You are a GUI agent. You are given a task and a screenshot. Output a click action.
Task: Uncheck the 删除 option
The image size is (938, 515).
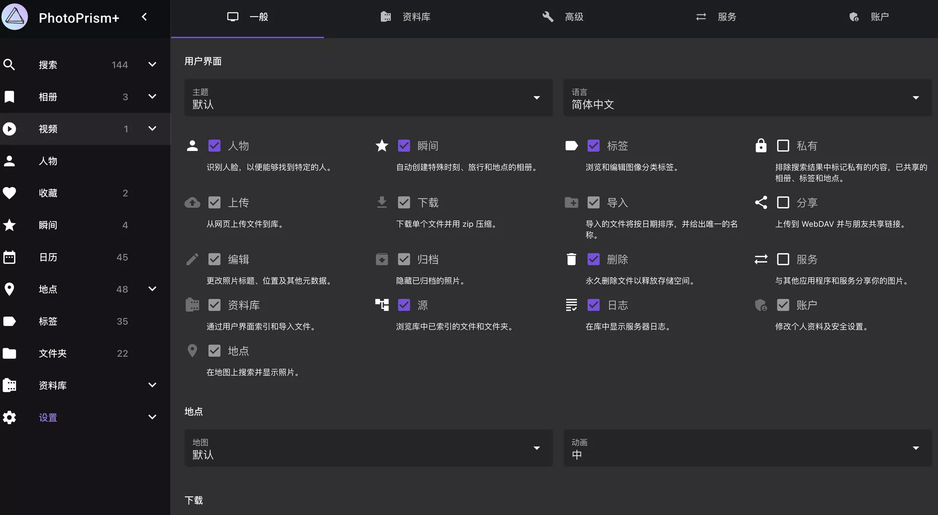pos(594,259)
